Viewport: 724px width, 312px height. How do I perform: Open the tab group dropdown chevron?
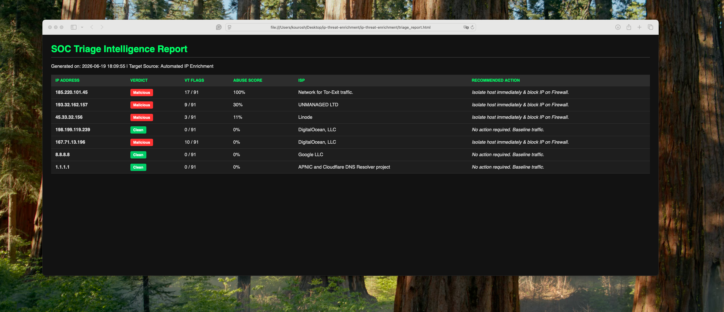(82, 27)
